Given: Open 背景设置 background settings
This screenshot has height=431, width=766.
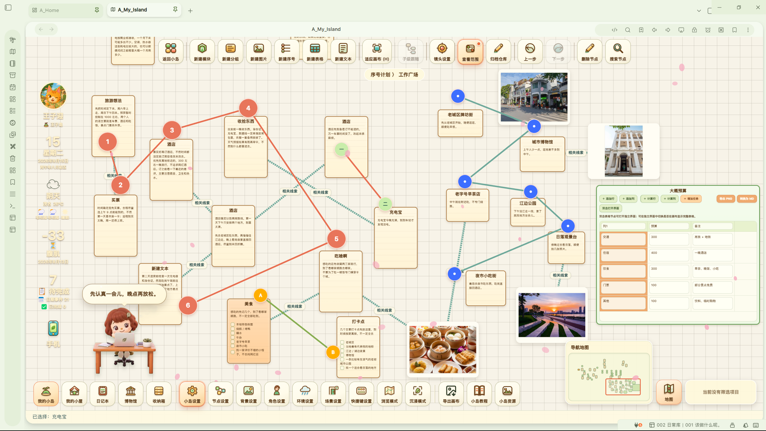Looking at the screenshot, I should 249,394.
